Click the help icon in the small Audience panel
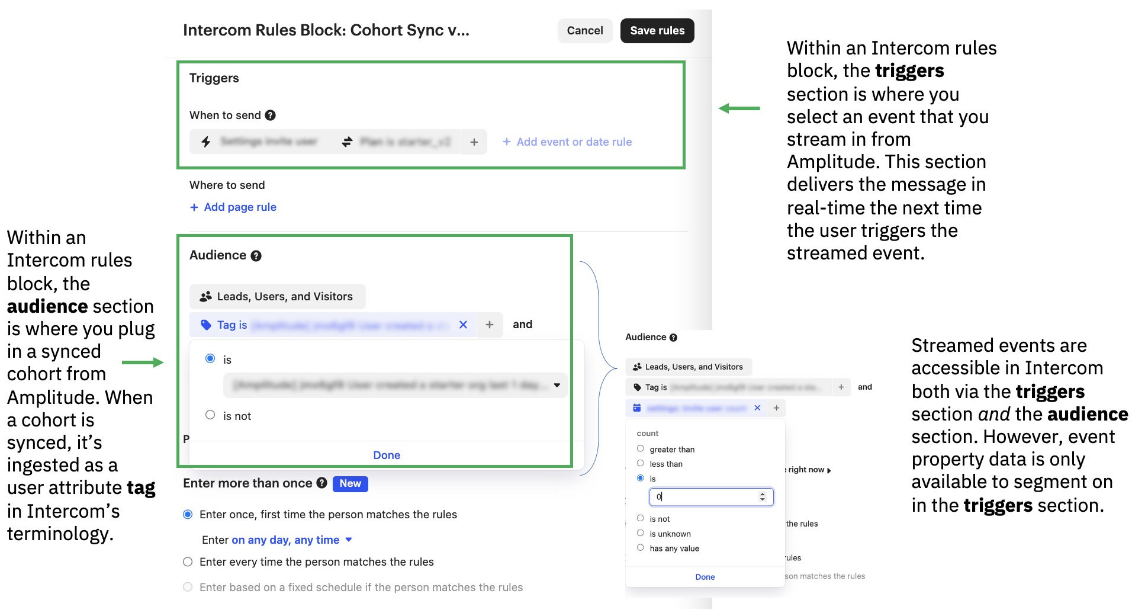This screenshot has height=616, width=1132. click(x=673, y=338)
